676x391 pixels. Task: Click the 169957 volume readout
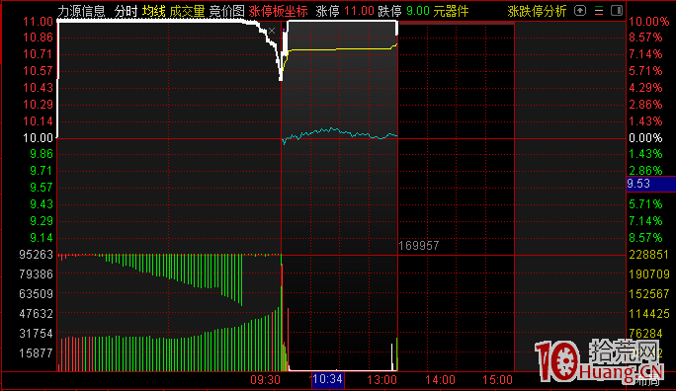pyautogui.click(x=419, y=246)
